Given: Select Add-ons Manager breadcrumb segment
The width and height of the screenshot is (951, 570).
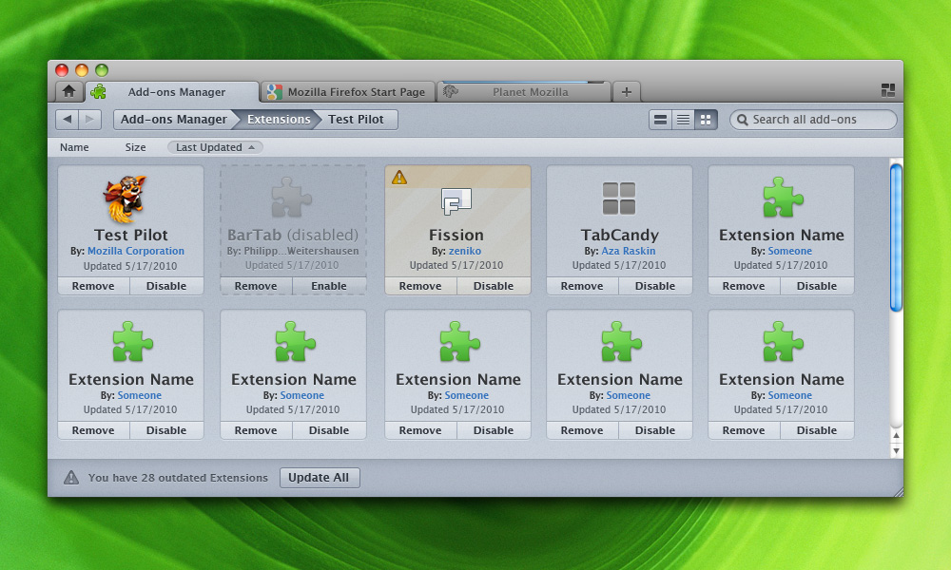Looking at the screenshot, I should (173, 120).
